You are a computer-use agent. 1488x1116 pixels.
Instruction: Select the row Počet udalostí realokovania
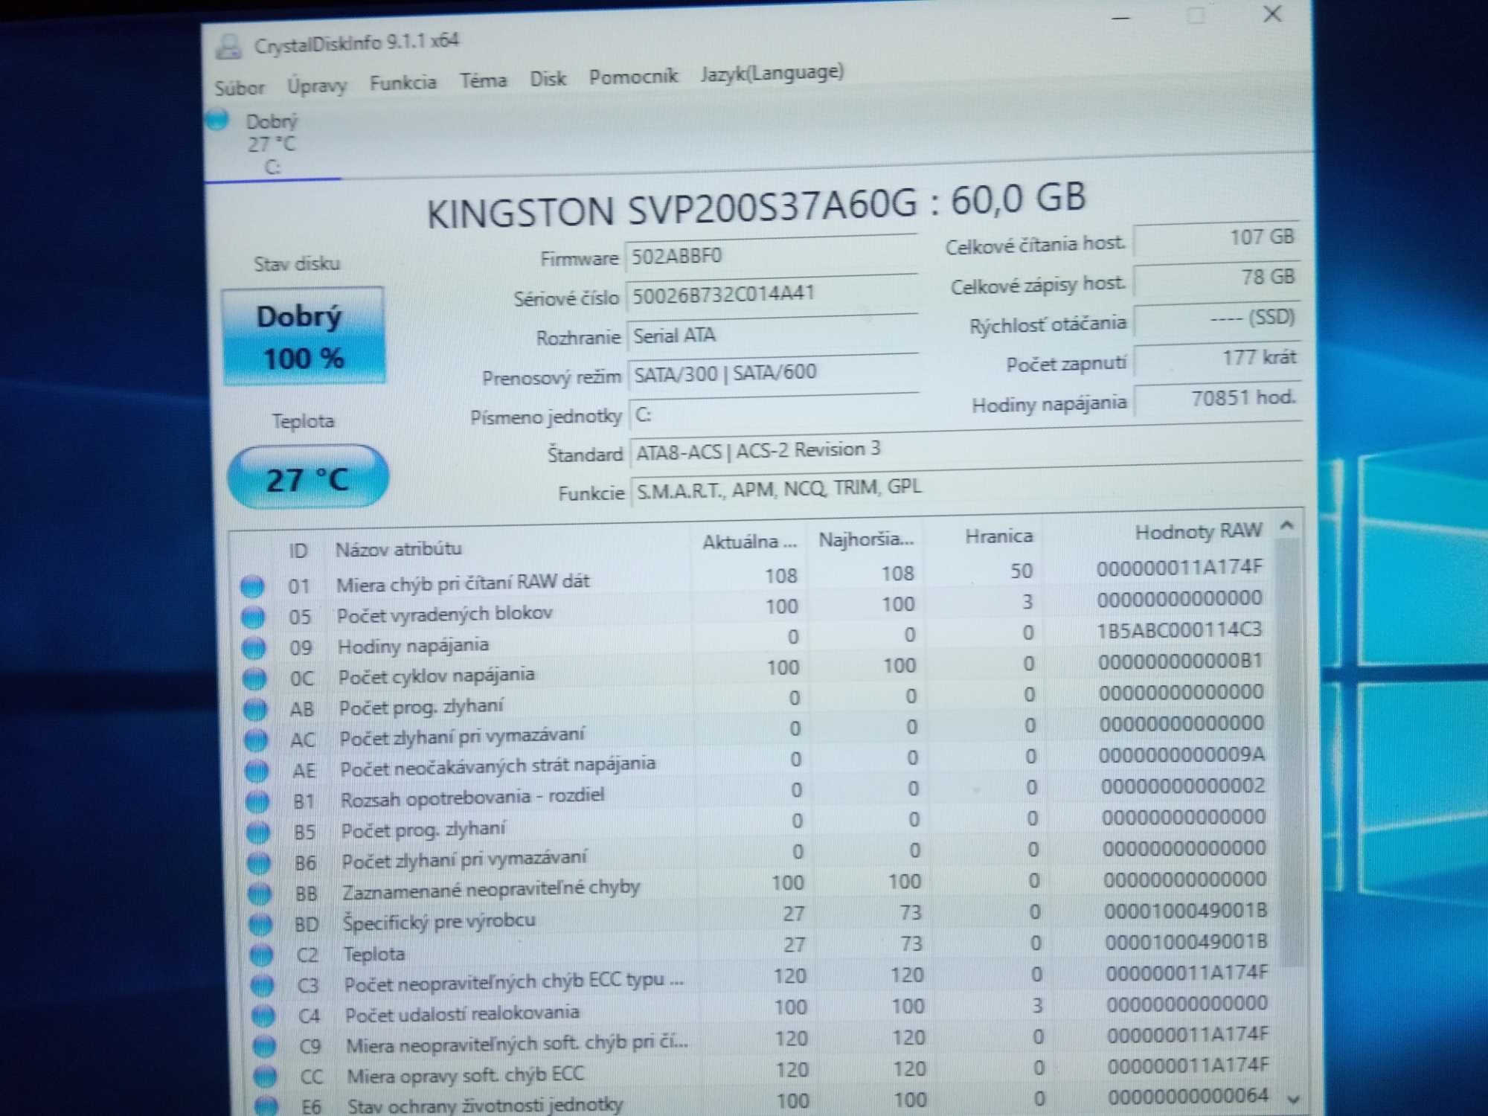pyautogui.click(x=762, y=1009)
